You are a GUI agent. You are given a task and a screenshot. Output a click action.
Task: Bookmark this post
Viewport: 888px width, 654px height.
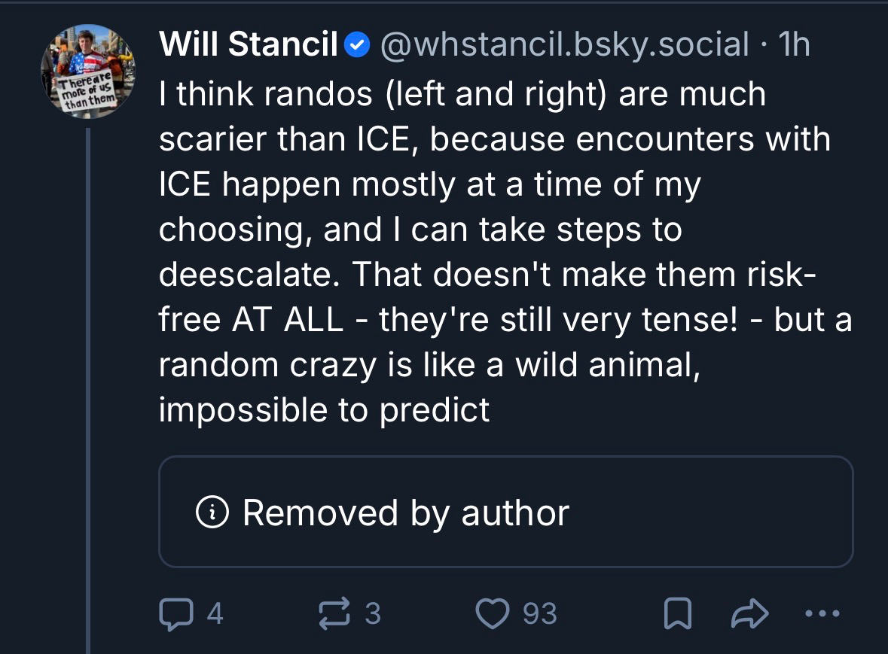(676, 616)
